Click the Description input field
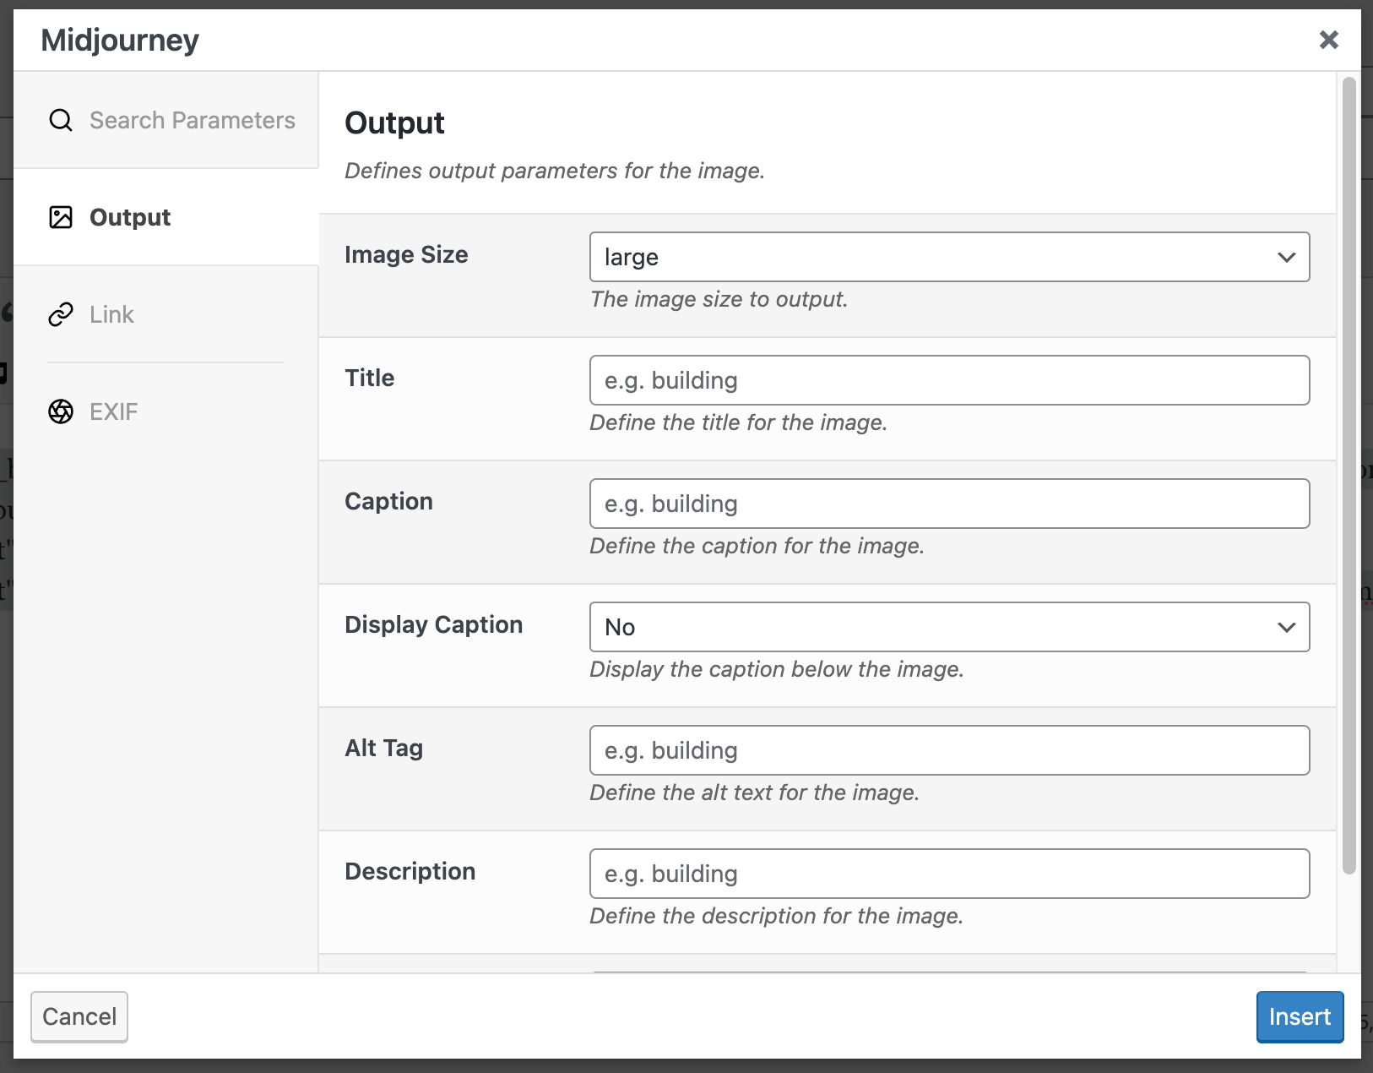This screenshot has height=1073, width=1373. coord(949,874)
